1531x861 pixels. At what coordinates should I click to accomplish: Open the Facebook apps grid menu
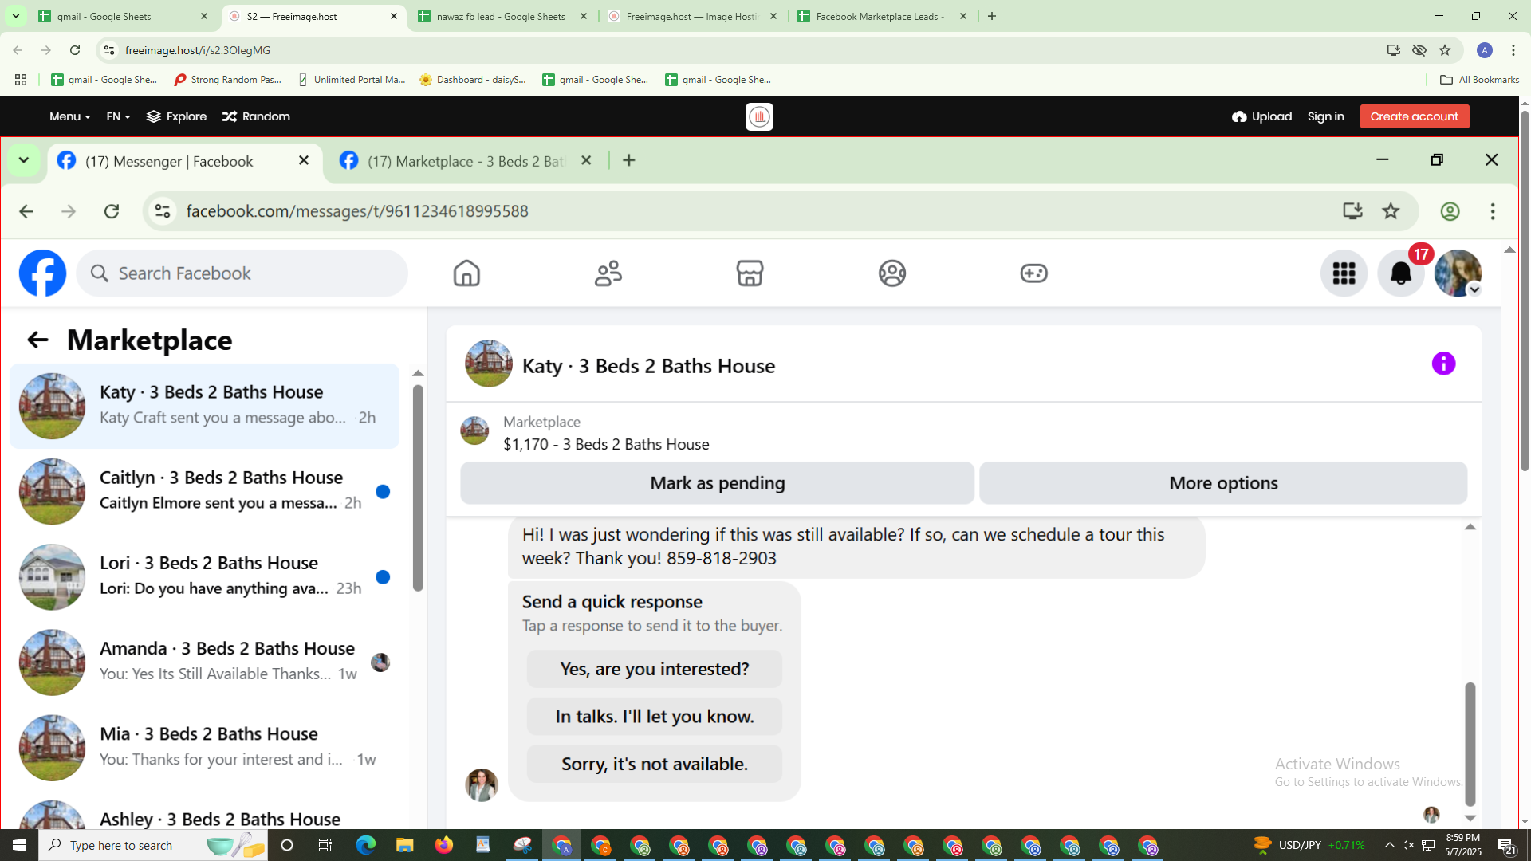coord(1344,273)
